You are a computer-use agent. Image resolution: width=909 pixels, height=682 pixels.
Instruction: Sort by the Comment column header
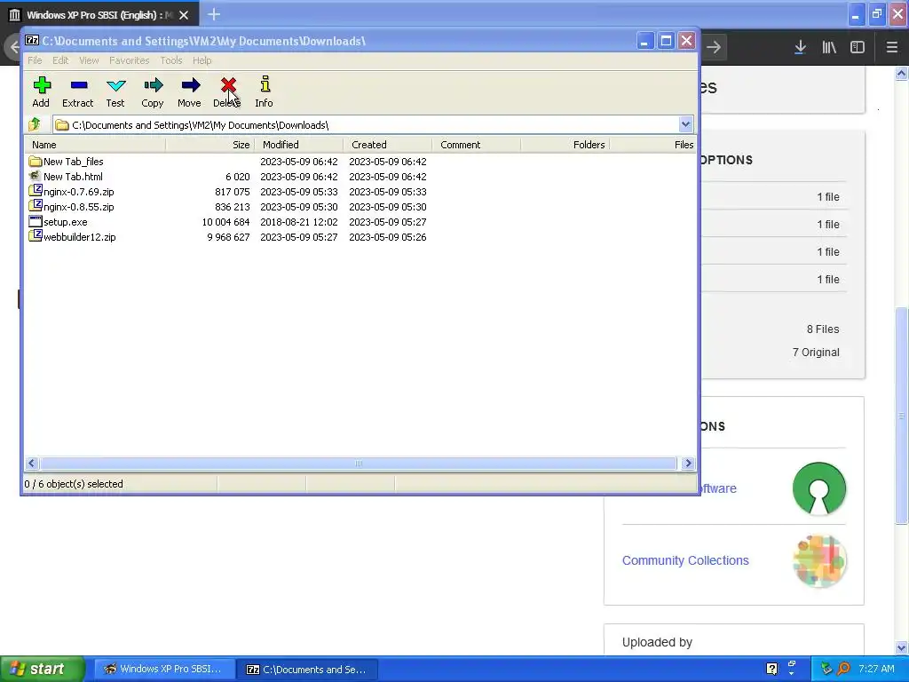tap(477, 145)
